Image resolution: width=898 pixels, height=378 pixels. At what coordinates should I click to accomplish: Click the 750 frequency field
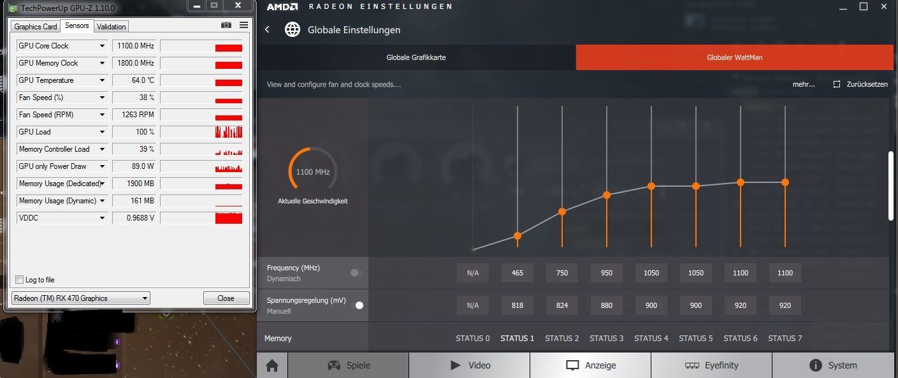click(562, 273)
